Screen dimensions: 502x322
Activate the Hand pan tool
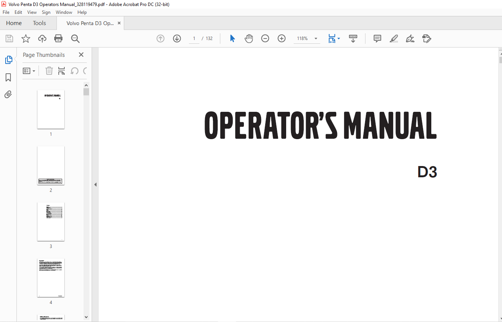(249, 39)
